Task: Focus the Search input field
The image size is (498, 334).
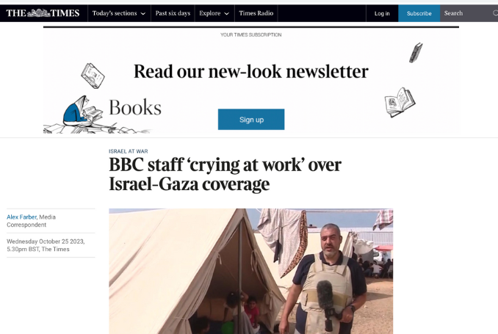Action: 467,13
